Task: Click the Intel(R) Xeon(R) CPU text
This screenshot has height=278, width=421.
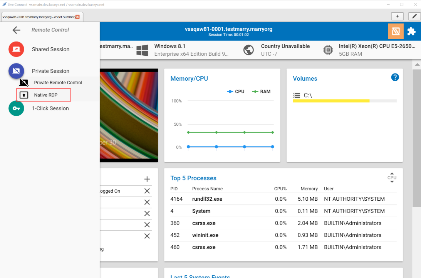Action: (x=377, y=46)
